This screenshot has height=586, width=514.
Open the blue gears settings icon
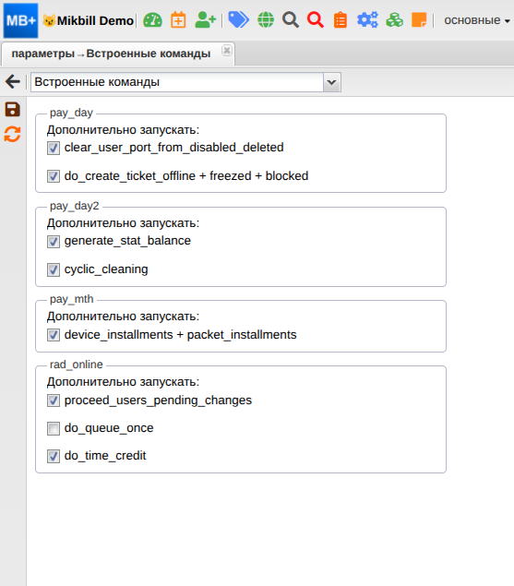[367, 19]
